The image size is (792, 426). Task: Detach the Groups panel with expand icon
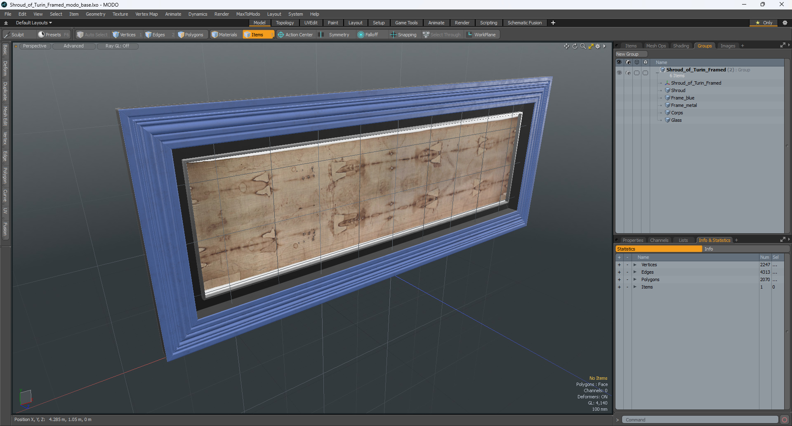pos(783,45)
